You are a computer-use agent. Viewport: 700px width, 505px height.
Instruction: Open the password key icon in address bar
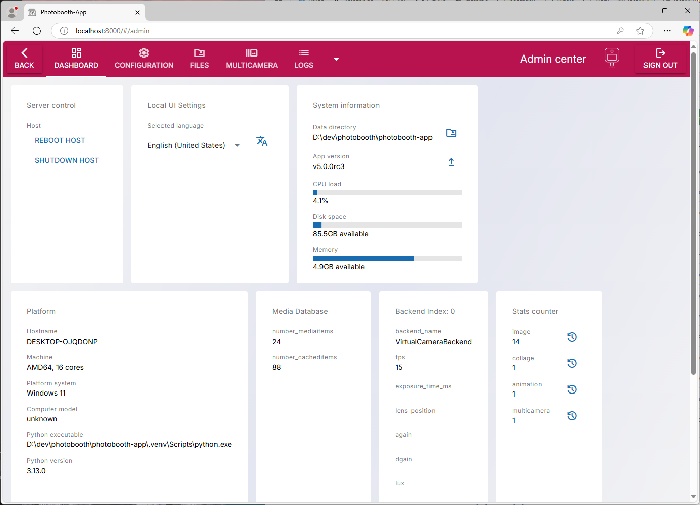[x=620, y=31]
